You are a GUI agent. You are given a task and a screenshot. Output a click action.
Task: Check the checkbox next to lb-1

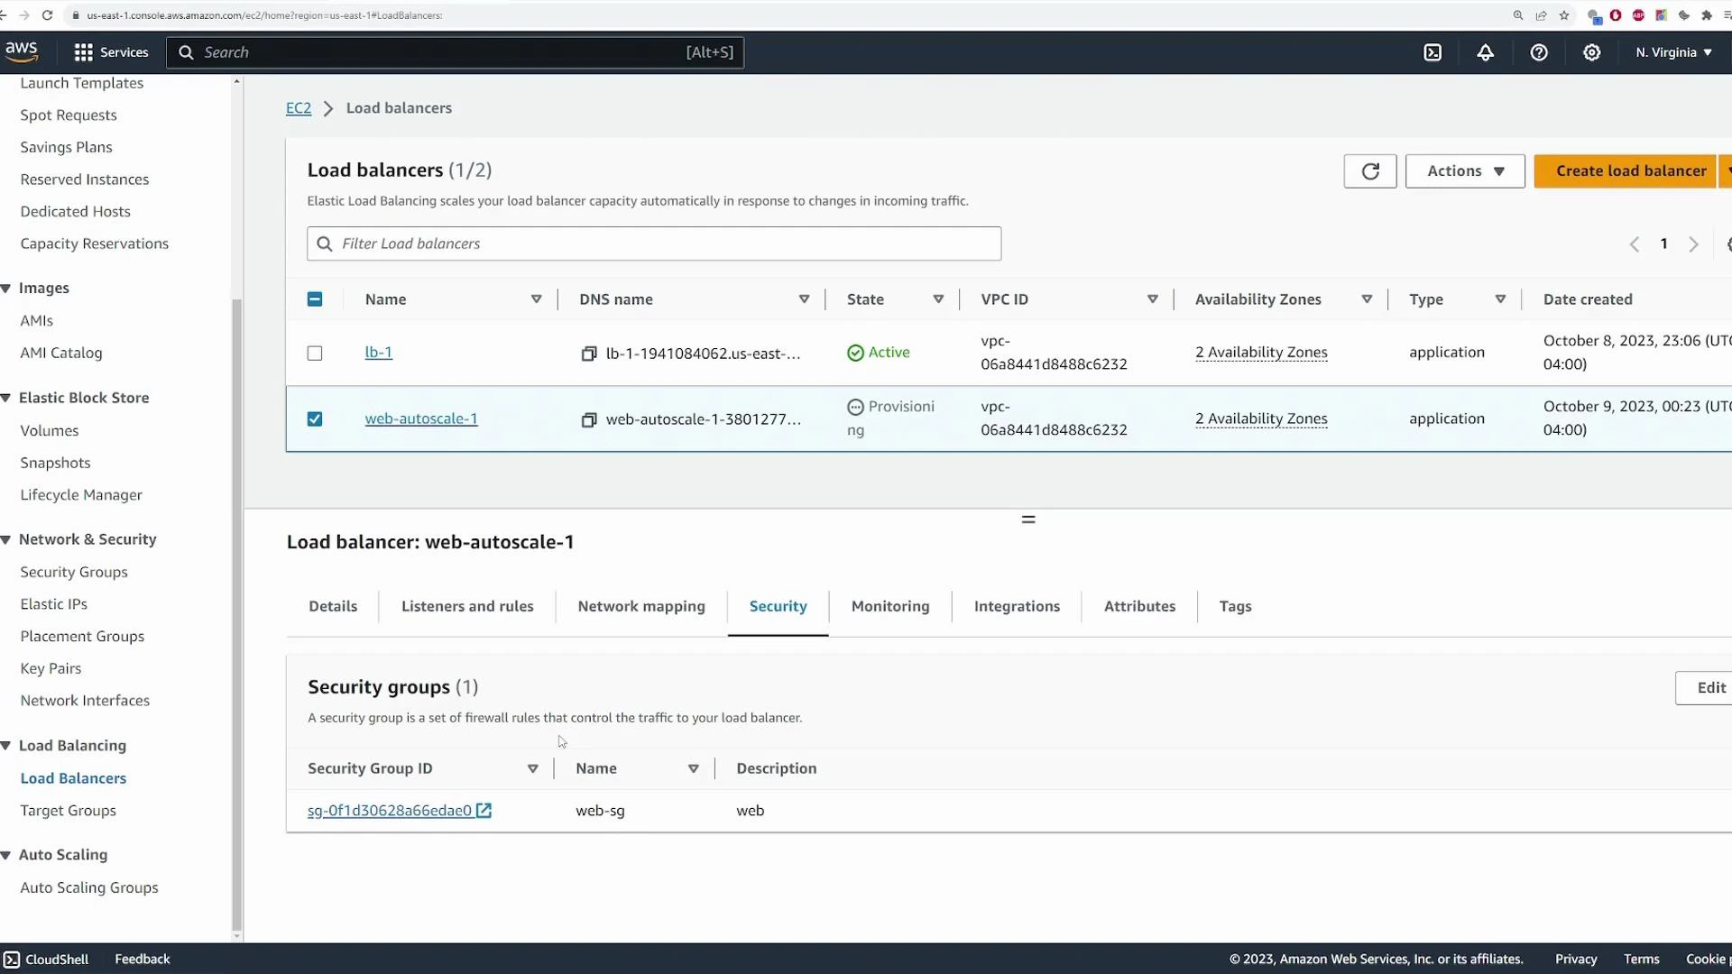(x=314, y=353)
